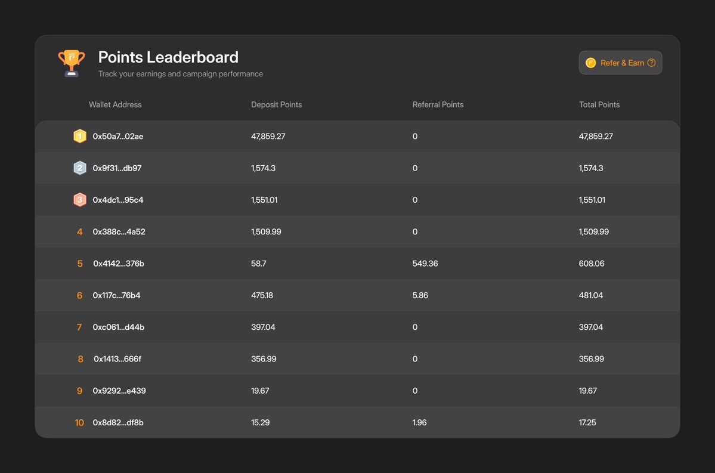Click deposit points value 19.67
715x473 pixels.
(x=260, y=391)
